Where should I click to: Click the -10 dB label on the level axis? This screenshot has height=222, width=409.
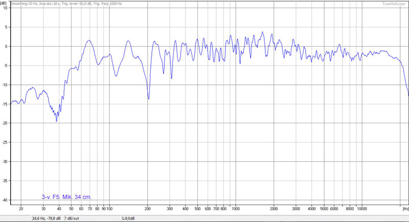pos(4,85)
